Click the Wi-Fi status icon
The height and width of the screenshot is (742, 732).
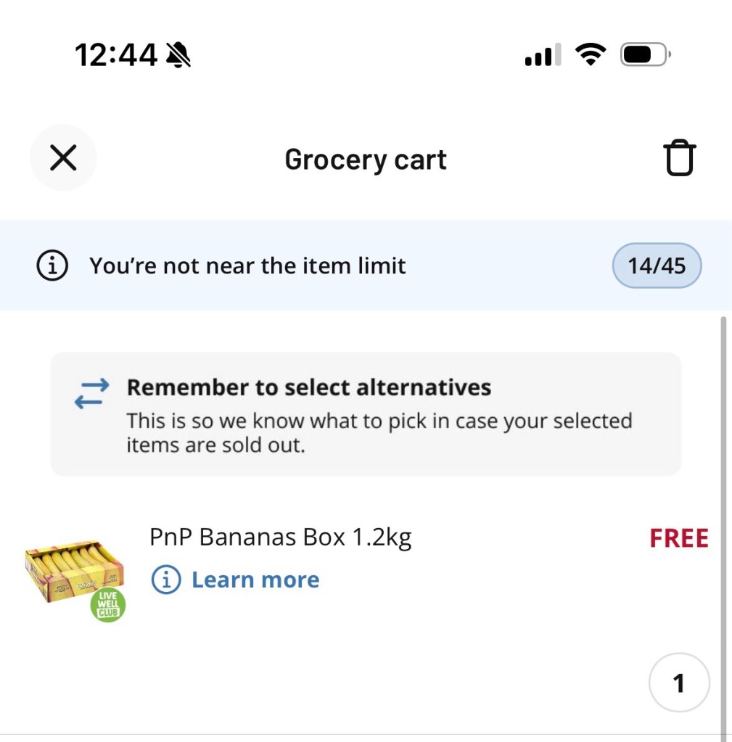click(x=591, y=55)
